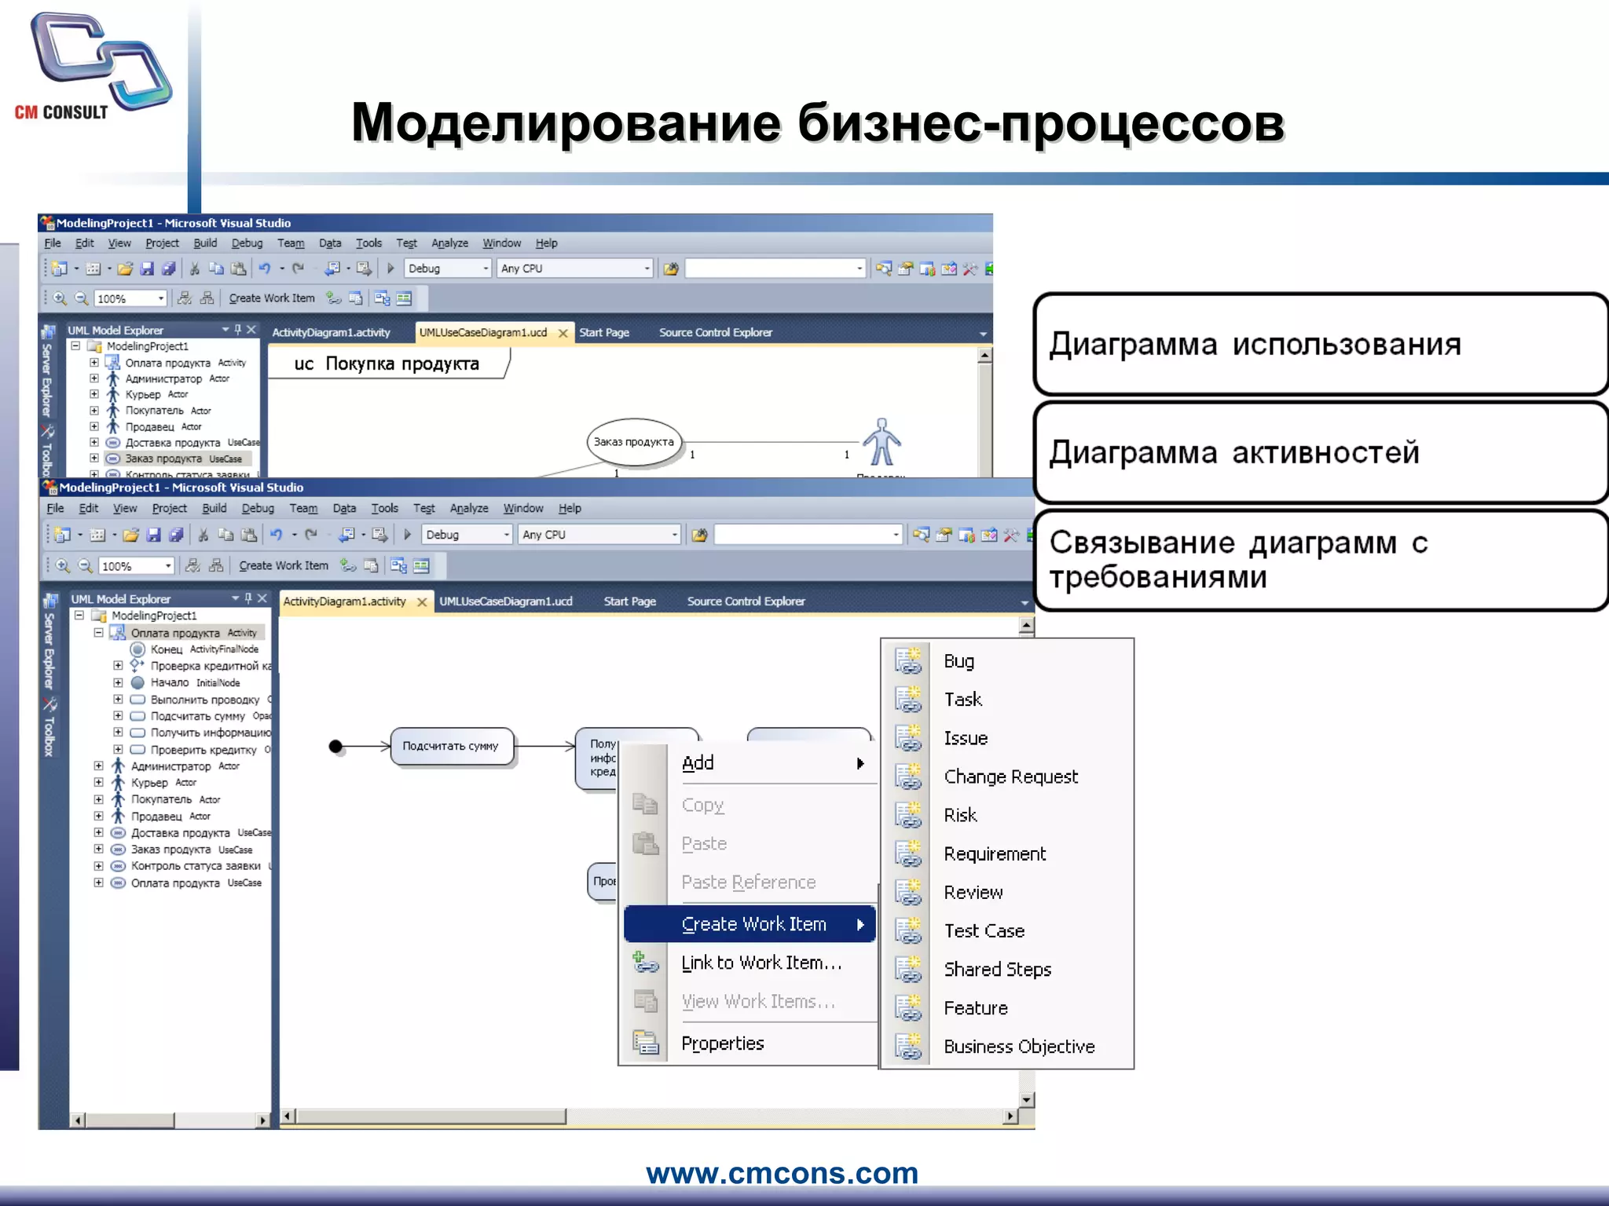Click Подсчитать сумму activity node on diagram
This screenshot has height=1206, width=1609.
[x=451, y=746]
